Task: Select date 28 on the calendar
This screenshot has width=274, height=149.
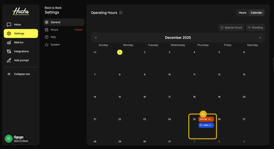Action: 95,142
